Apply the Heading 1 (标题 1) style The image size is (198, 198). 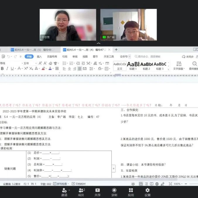click(133, 66)
